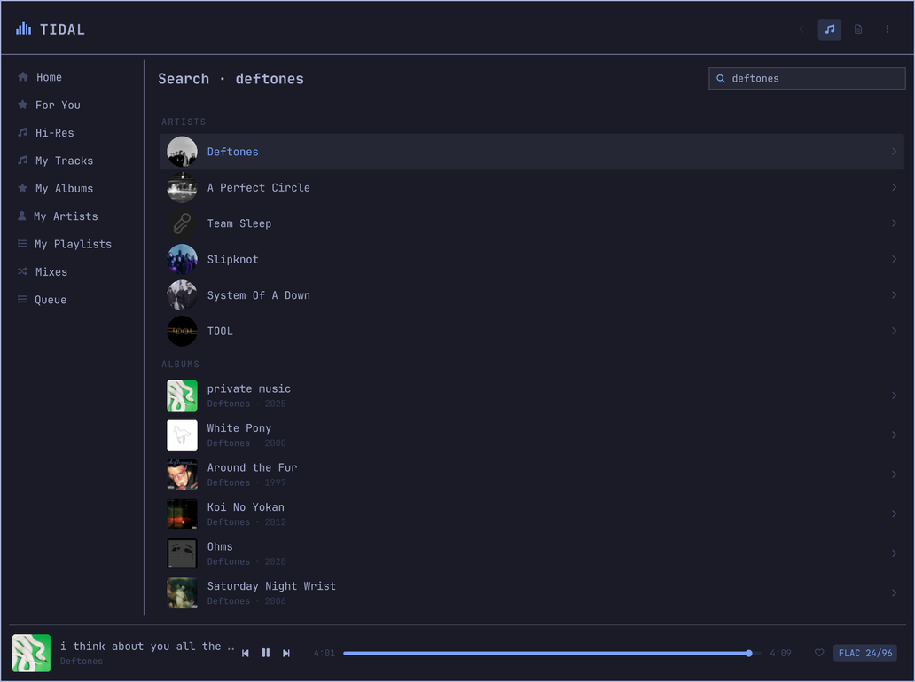Open Koi No Yokan album
Viewport: 915px width, 682px height.
(532, 513)
